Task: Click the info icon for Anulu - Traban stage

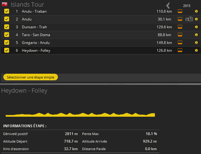Action: click(x=196, y=11)
